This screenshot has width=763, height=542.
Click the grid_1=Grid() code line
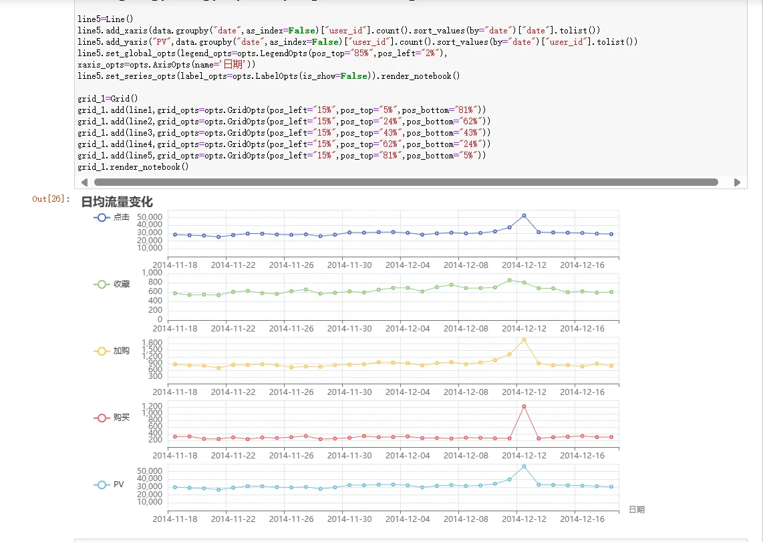[108, 99]
